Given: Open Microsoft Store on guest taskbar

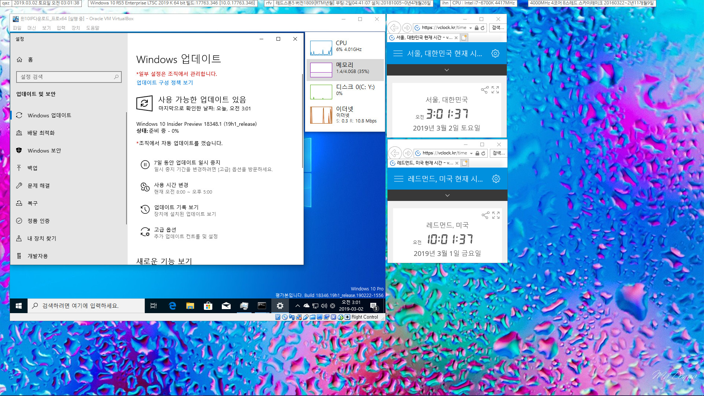Looking at the screenshot, I should click(208, 306).
